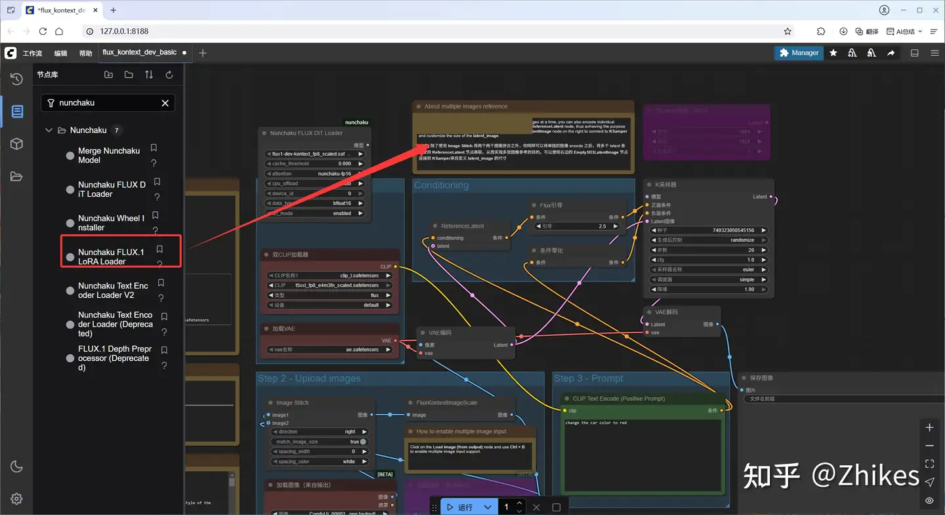Image resolution: width=945 pixels, height=515 pixels.
Task: Open the AI总结 dropdown in browser toolbar
Action: pos(904,31)
